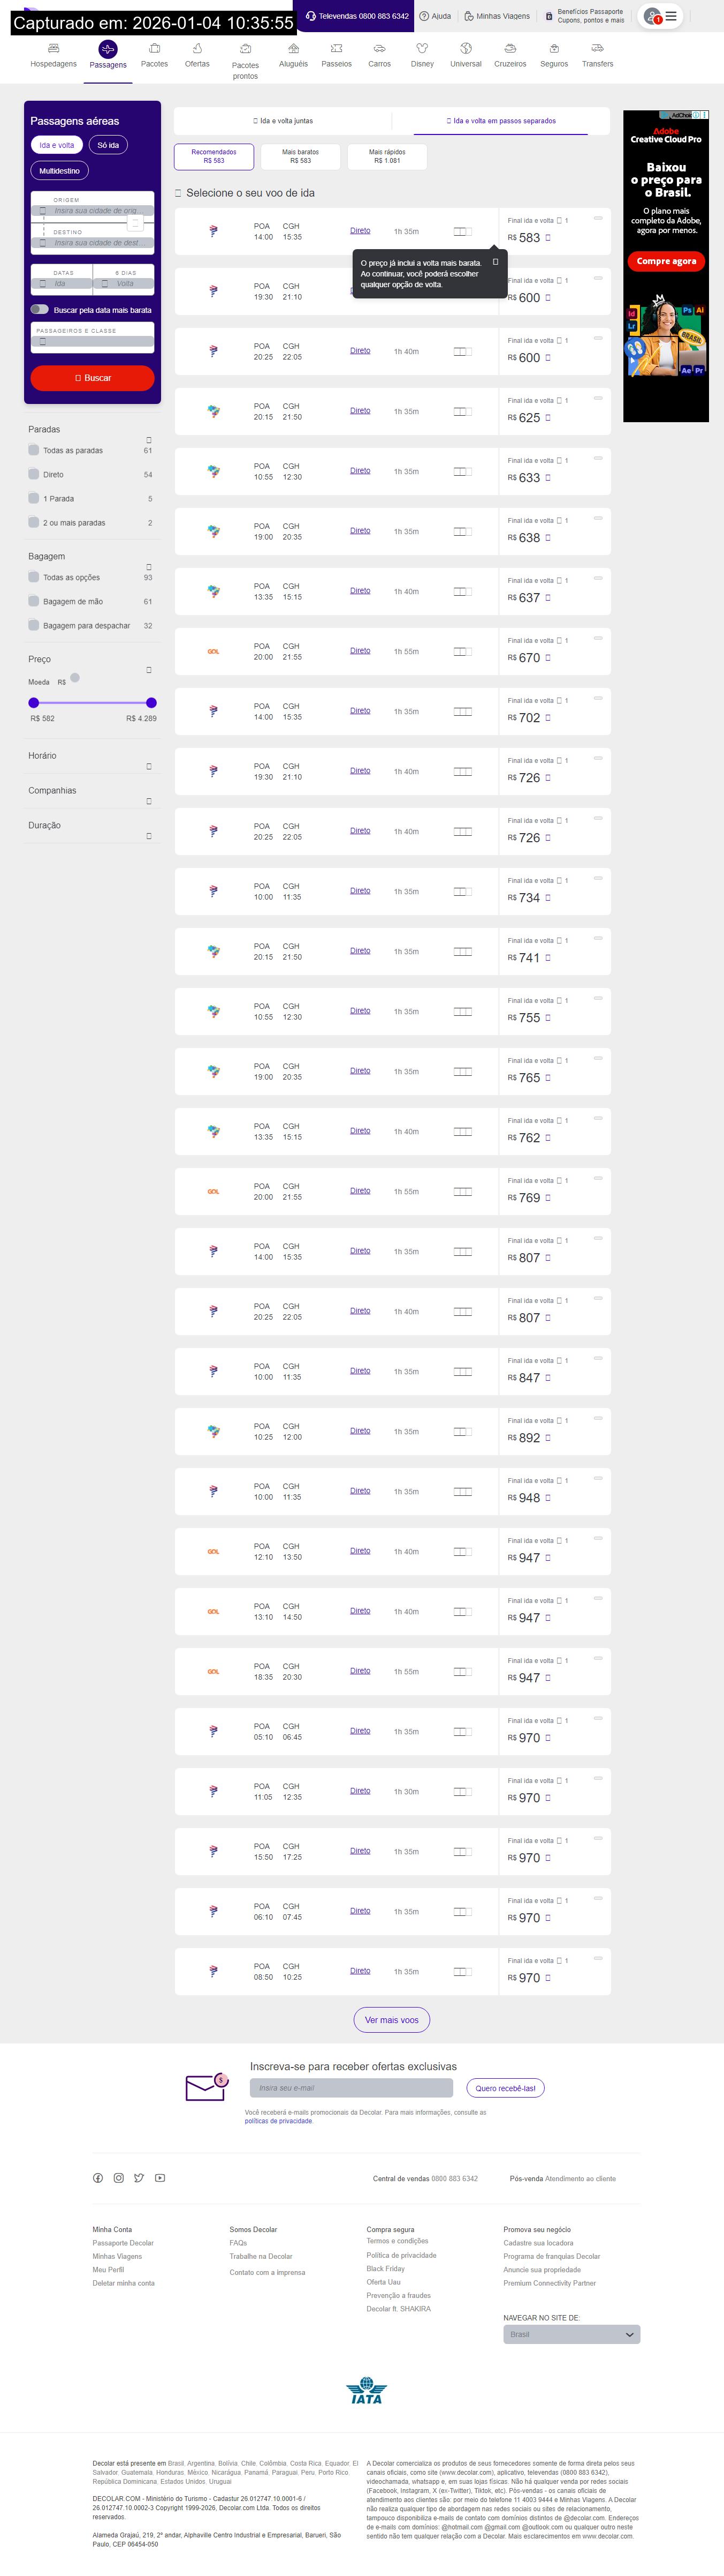Open Facebook page from footer icon
This screenshot has width=724, height=2576.
[x=98, y=2178]
